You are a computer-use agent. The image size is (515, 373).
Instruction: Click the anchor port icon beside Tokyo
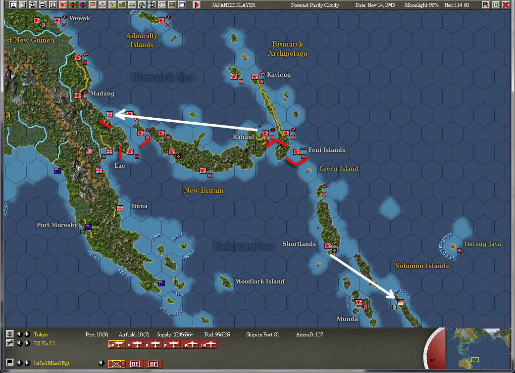10,334
